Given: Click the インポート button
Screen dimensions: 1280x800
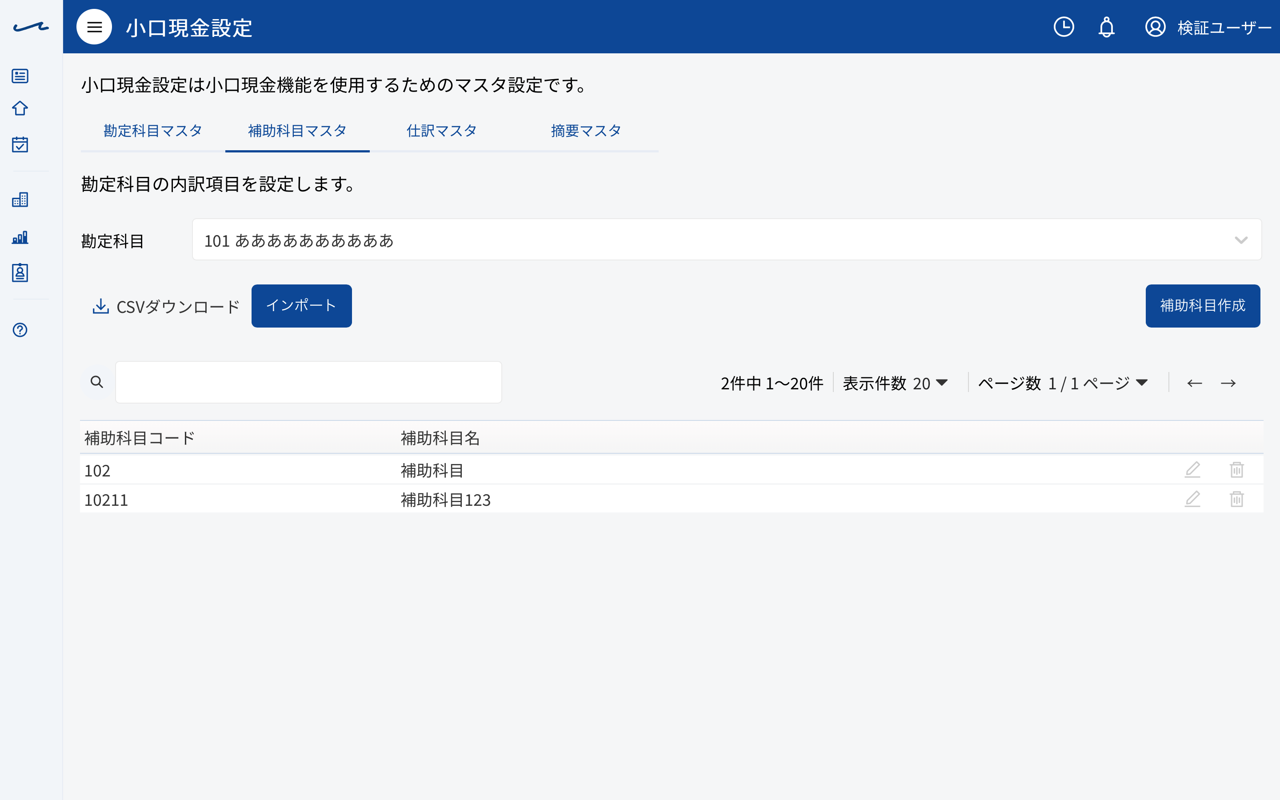Looking at the screenshot, I should (x=301, y=306).
